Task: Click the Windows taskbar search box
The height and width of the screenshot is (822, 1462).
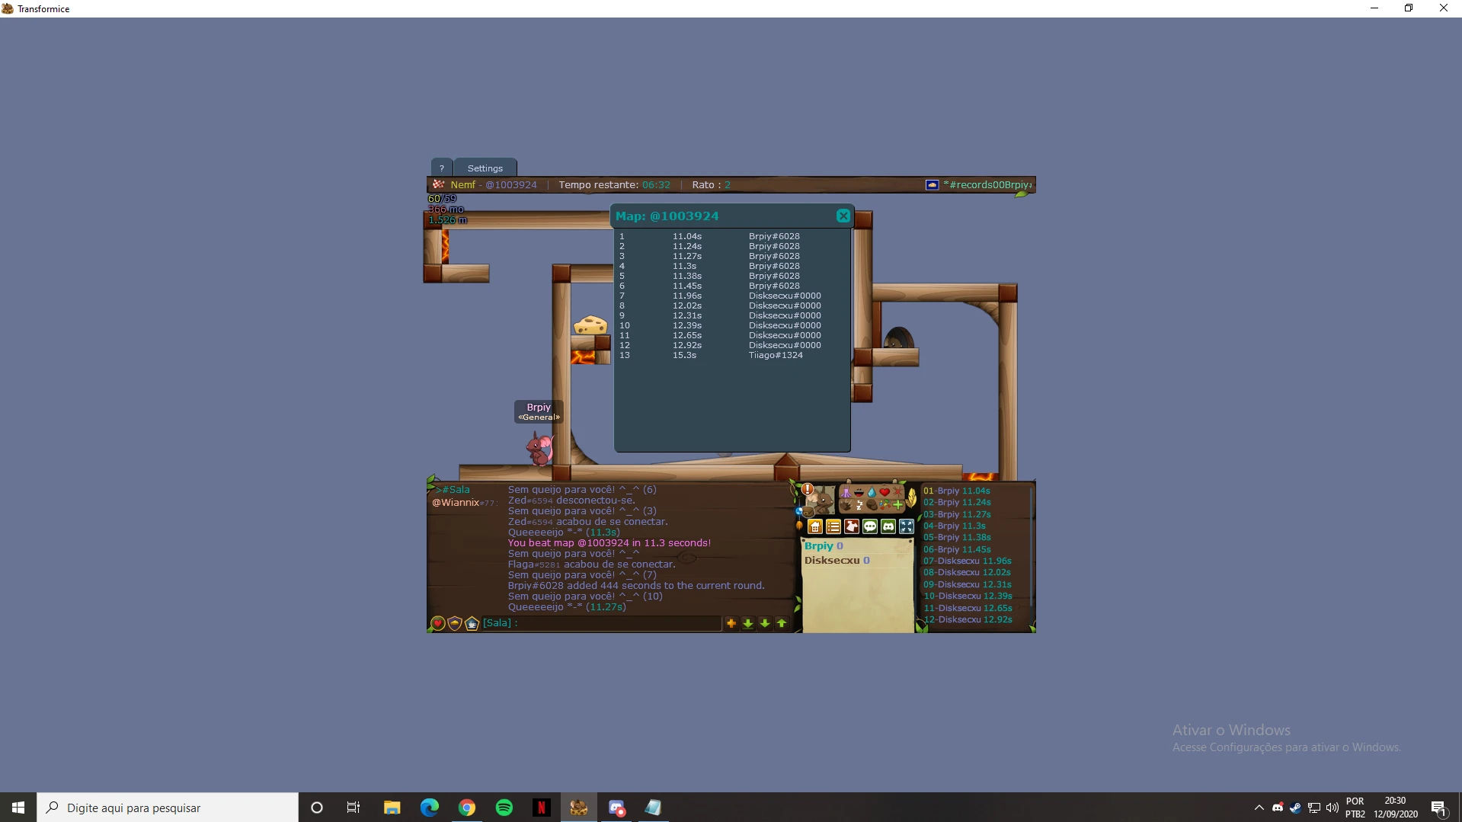Action: (x=168, y=808)
